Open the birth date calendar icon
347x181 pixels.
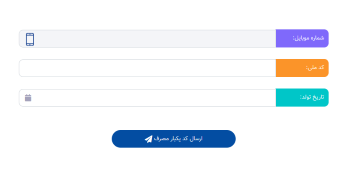click(x=28, y=98)
